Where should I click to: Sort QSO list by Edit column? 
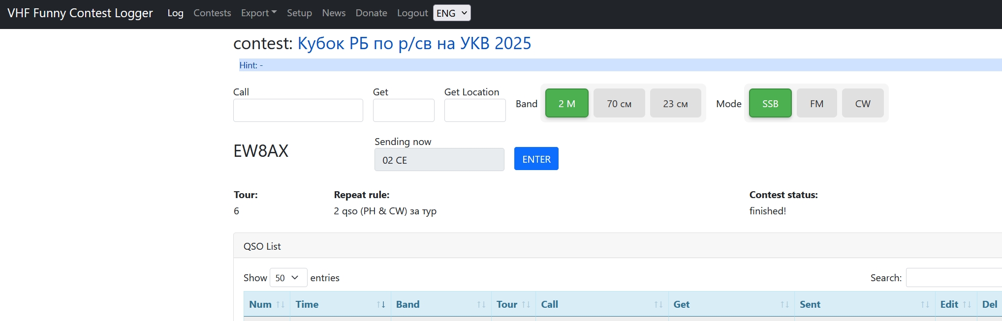pyautogui.click(x=954, y=304)
